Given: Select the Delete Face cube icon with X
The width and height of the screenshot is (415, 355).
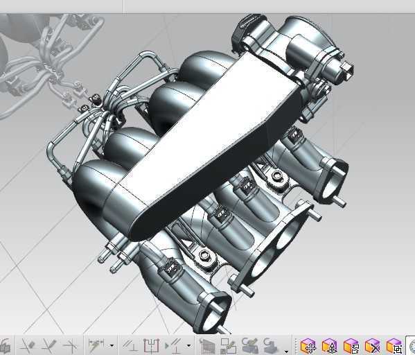Looking at the screenshot, I should [x=372, y=346].
